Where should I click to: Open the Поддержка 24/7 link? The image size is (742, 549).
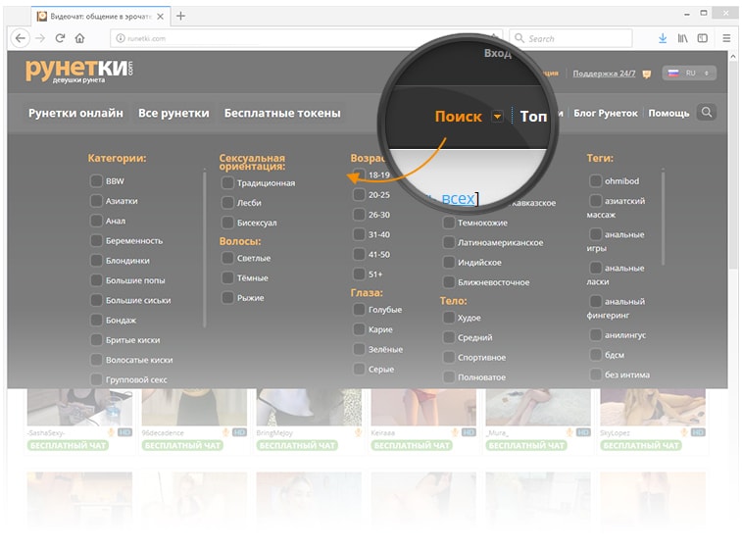[x=604, y=74]
